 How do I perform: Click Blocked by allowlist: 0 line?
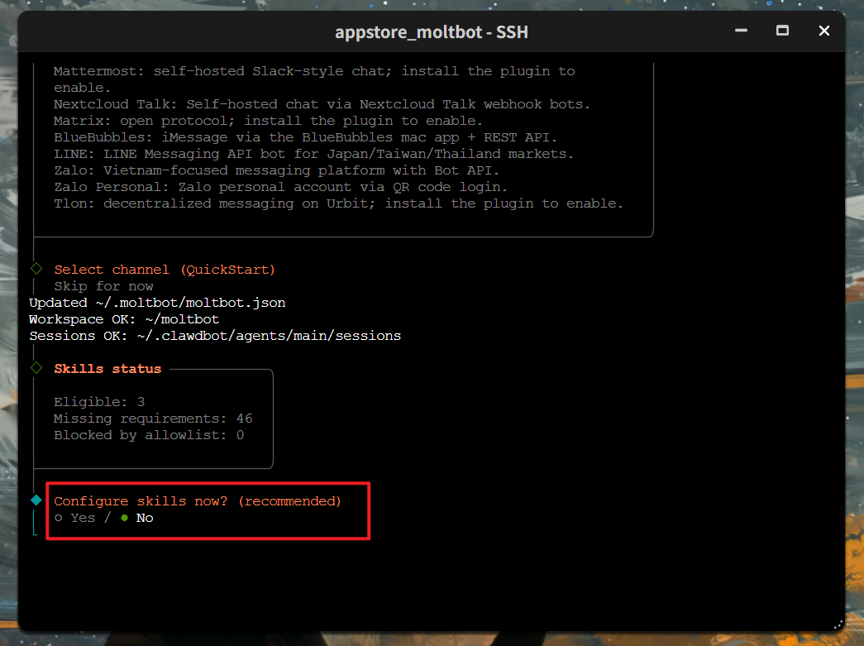(x=149, y=435)
